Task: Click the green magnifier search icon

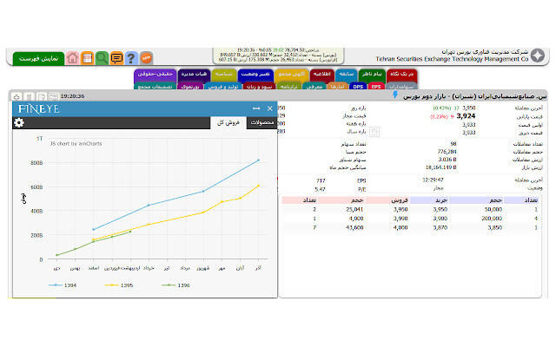Action: 102,58
